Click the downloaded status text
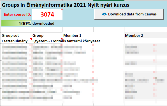This screenshot has width=167, height=106. coord(43,23)
